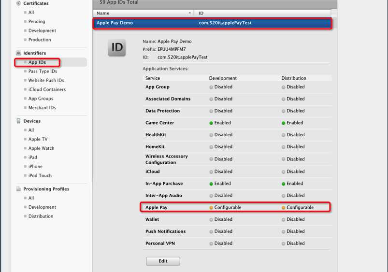Click the Provisioning Profiles heading

[x=46, y=189]
